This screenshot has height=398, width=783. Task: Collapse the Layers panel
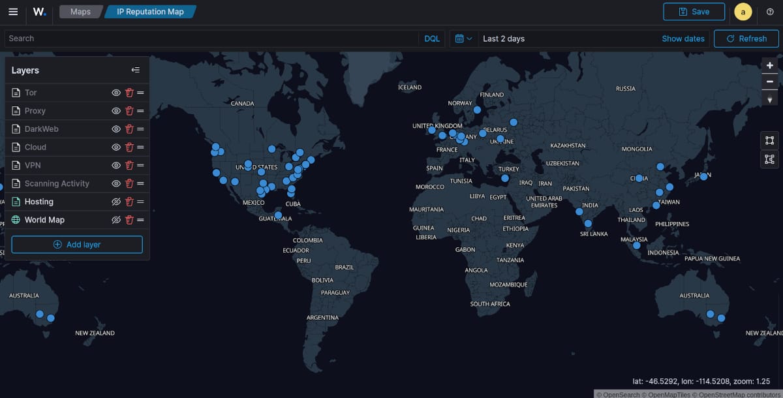pyautogui.click(x=136, y=70)
